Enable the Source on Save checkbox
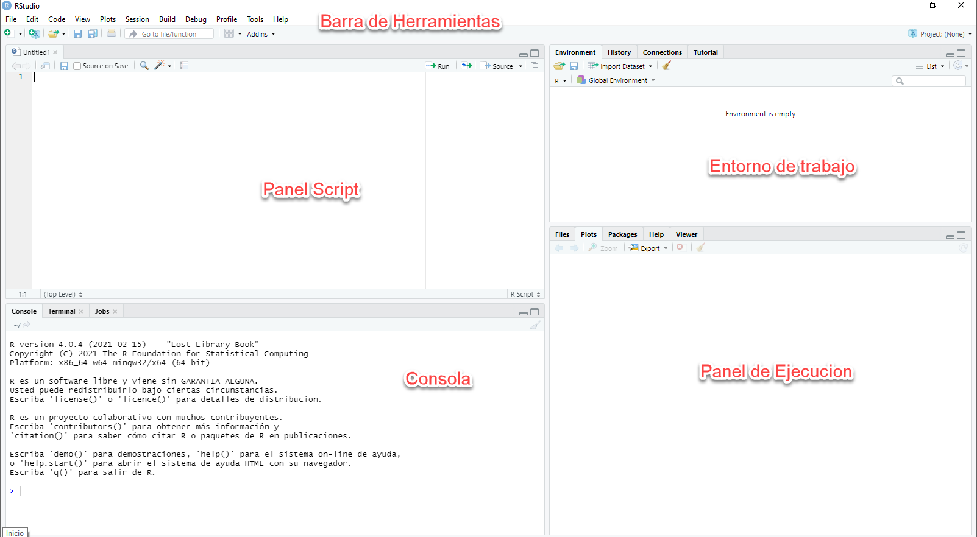The width and height of the screenshot is (977, 537). [x=77, y=66]
